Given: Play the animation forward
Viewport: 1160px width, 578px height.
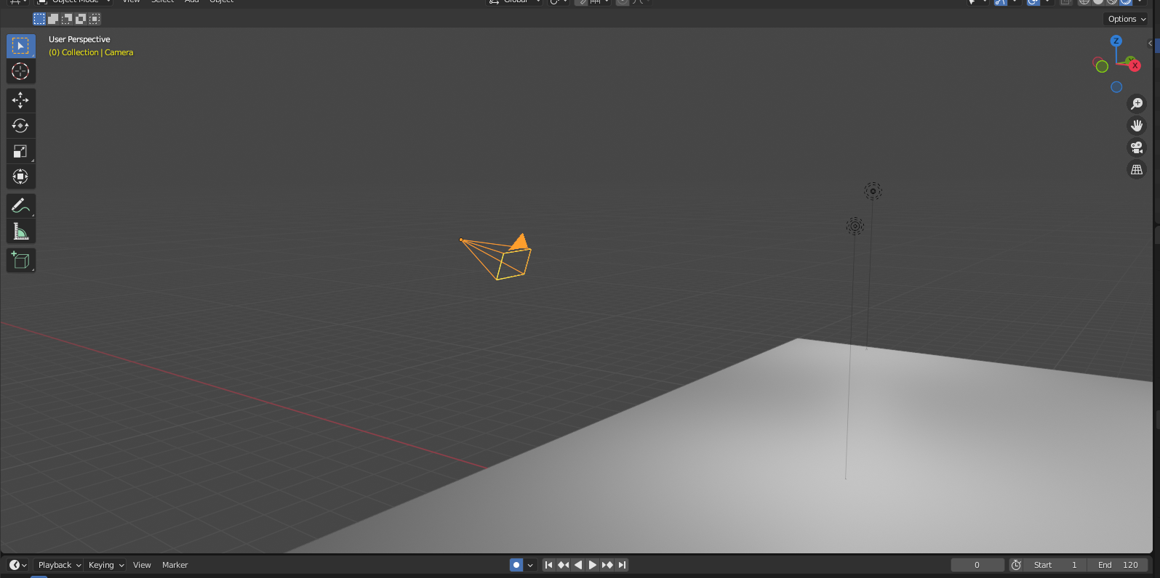Looking at the screenshot, I should 593,565.
